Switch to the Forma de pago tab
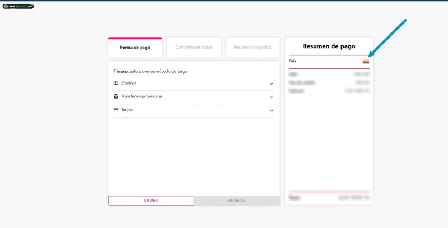Viewport: 448px width, 228px height. click(x=135, y=48)
